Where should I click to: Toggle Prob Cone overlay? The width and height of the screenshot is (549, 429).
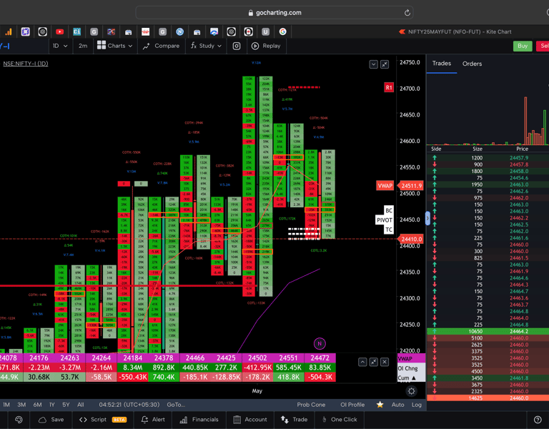(x=311, y=405)
